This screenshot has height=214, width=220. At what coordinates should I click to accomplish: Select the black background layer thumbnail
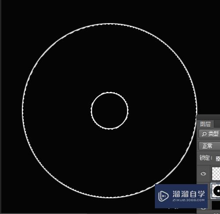216,205
